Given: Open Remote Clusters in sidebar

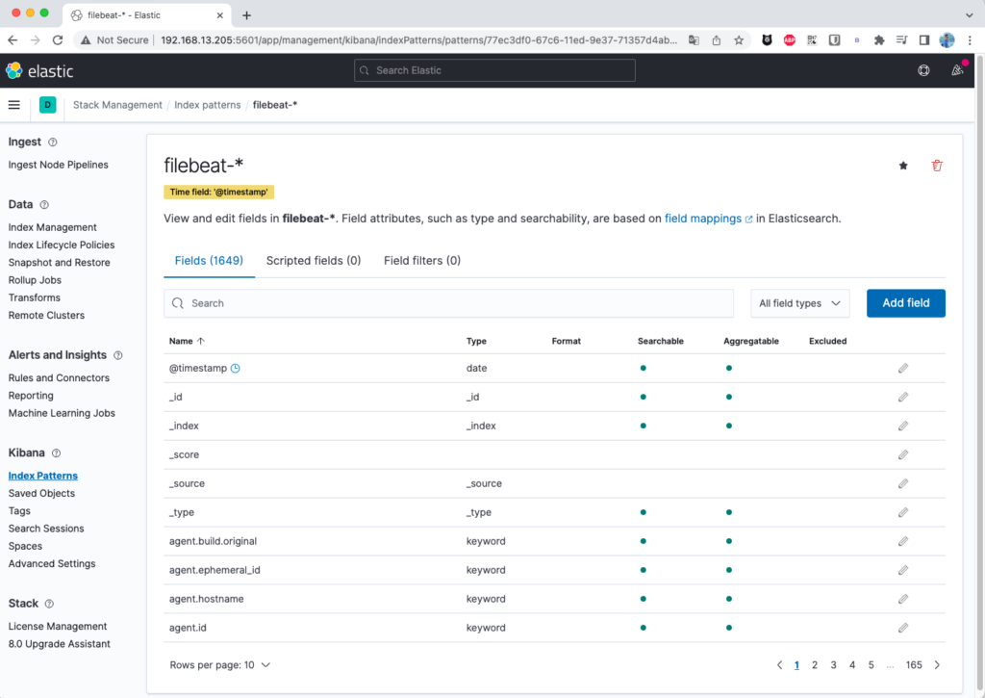Looking at the screenshot, I should pos(46,315).
